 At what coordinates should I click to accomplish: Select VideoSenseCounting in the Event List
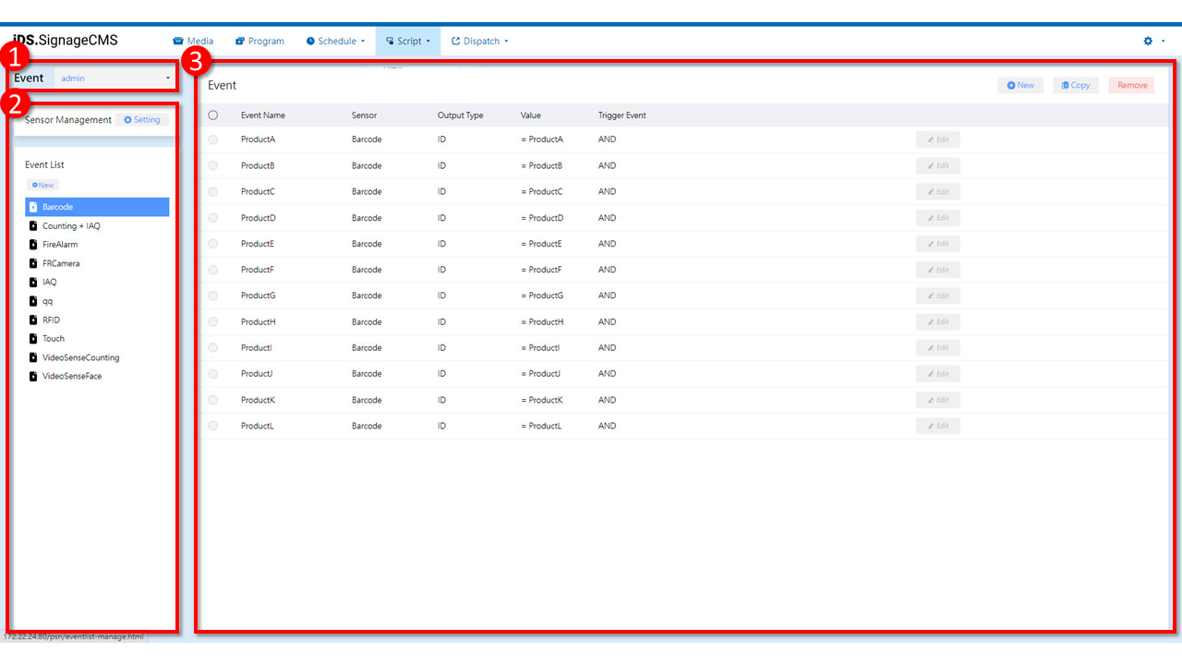click(80, 357)
